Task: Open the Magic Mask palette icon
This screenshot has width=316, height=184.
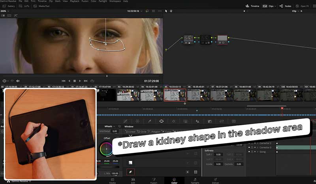Action: [185, 121]
